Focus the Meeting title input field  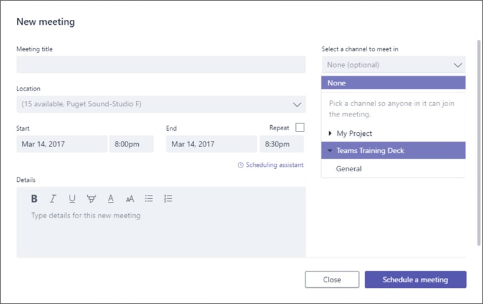click(161, 65)
